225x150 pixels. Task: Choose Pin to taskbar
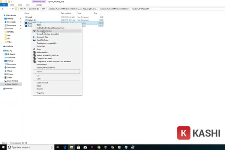coord(57,64)
